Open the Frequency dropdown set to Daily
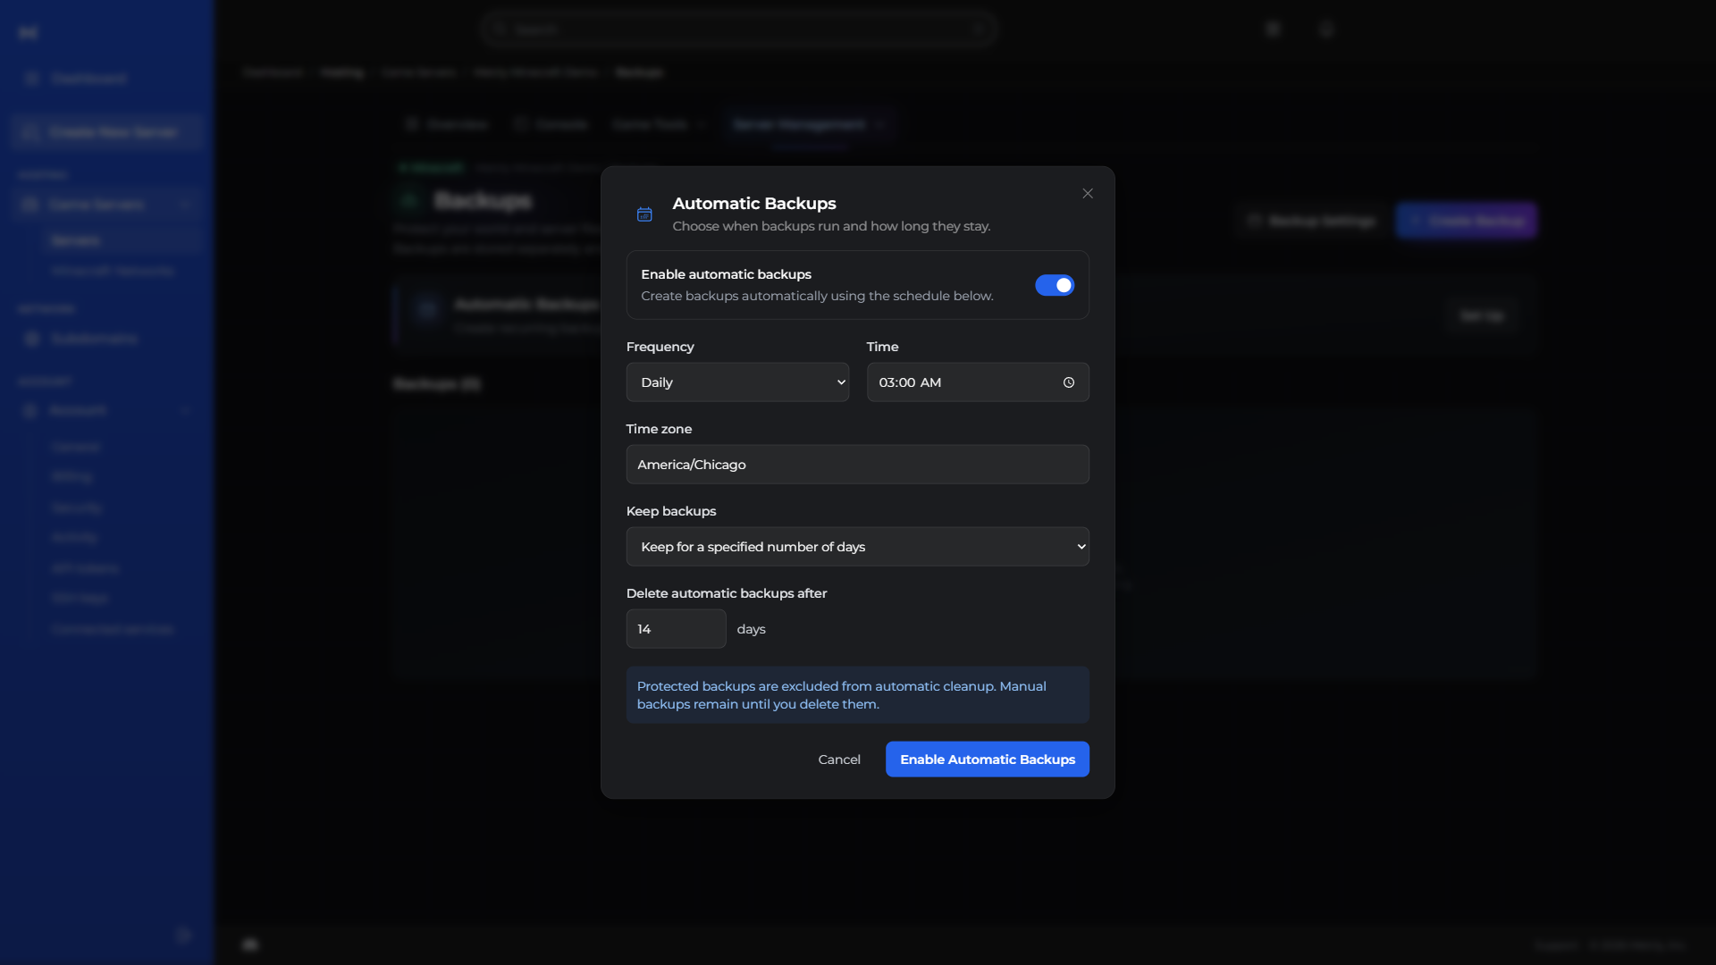1716x965 pixels. (x=737, y=382)
